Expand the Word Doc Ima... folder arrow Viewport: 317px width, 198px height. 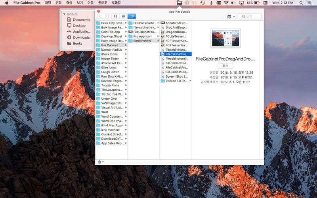126,121
